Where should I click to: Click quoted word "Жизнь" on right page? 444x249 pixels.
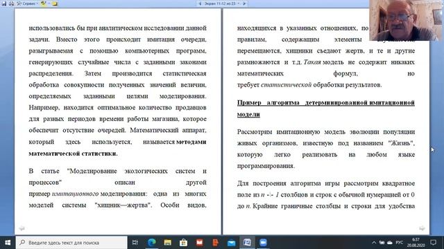pyautogui.click(x=401, y=143)
